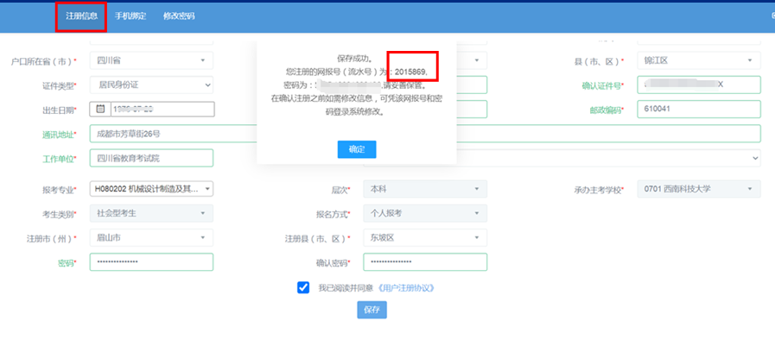Expand the 户口所在省 dropdown showing 四川省
Image resolution: width=775 pixels, height=346 pixels.
(x=152, y=60)
